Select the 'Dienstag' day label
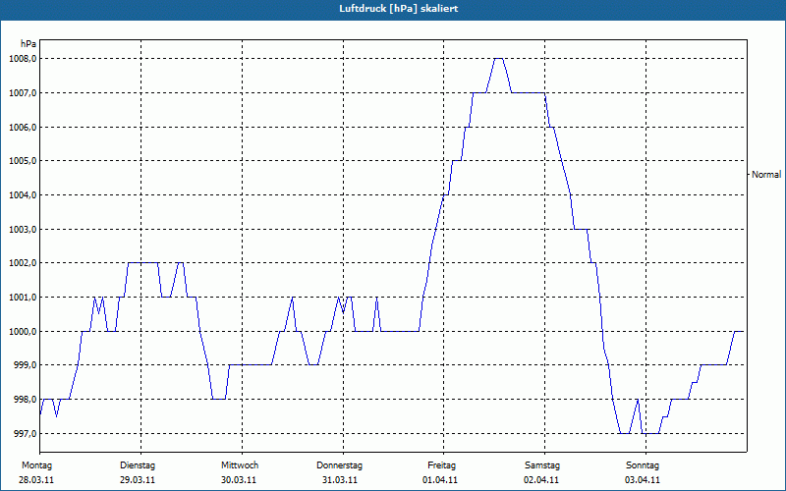This screenshot has height=491, width=786. (138, 465)
